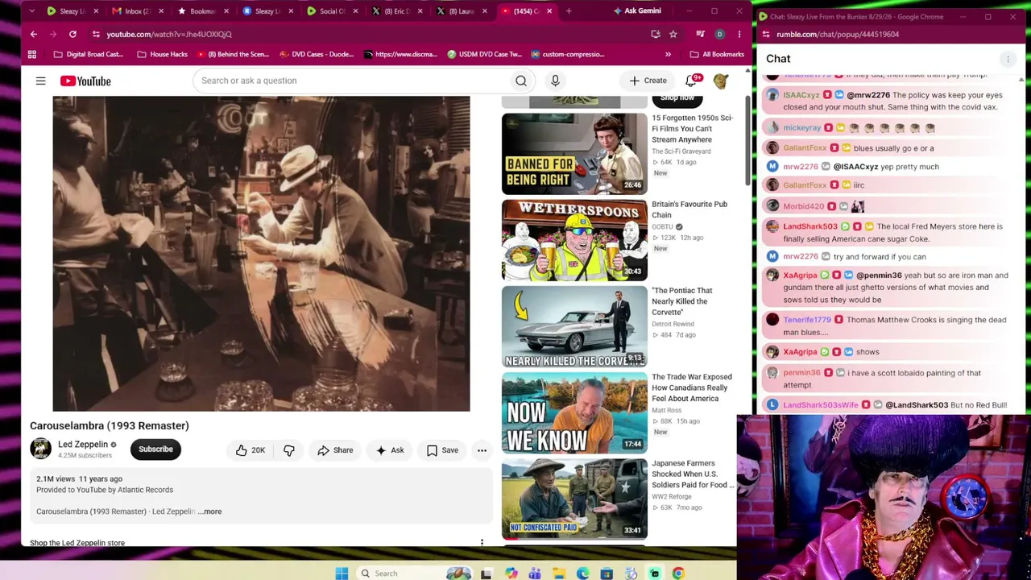Image resolution: width=1031 pixels, height=580 pixels.
Task: Open the 'DVD Cases - Duode...' bookmark
Action: point(317,54)
